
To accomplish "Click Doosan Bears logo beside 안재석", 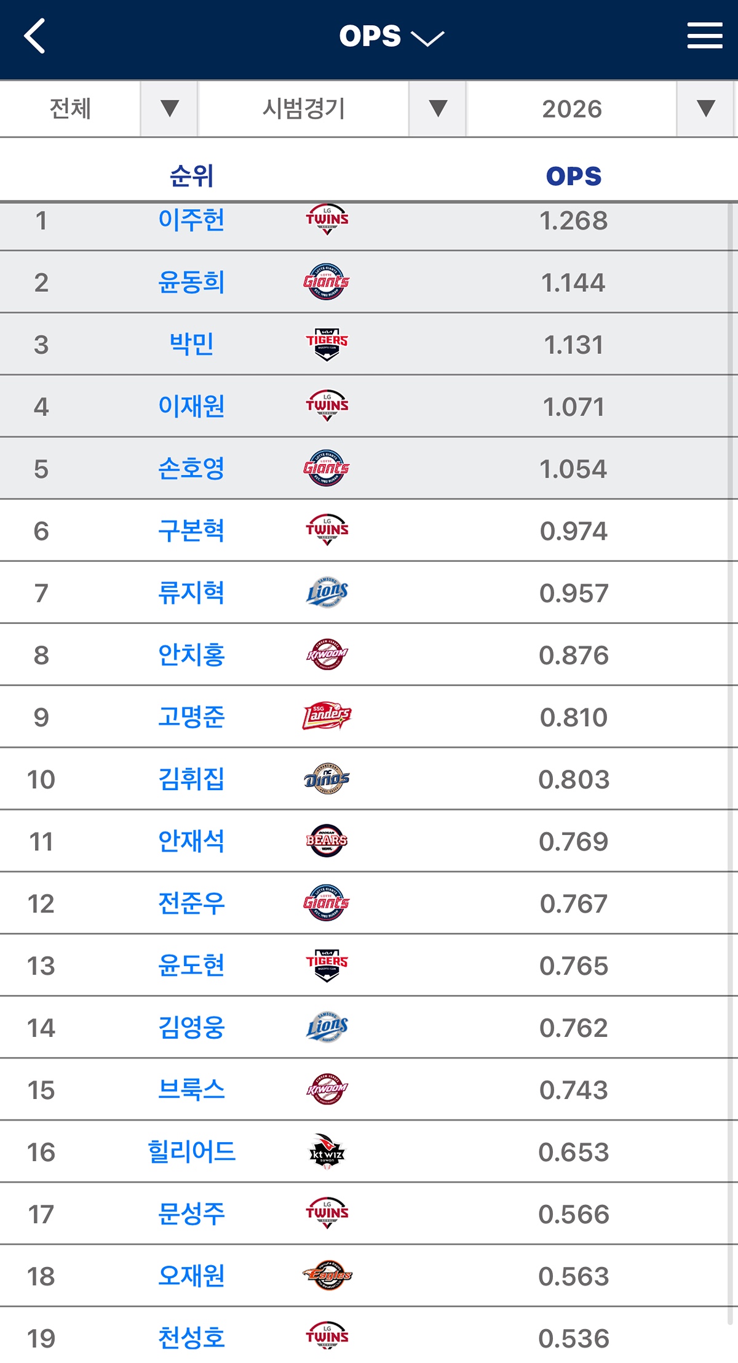I will 327,841.
